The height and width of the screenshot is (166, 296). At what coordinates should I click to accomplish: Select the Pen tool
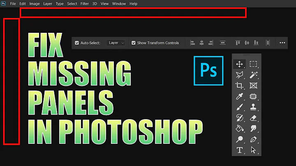[x=253, y=139]
